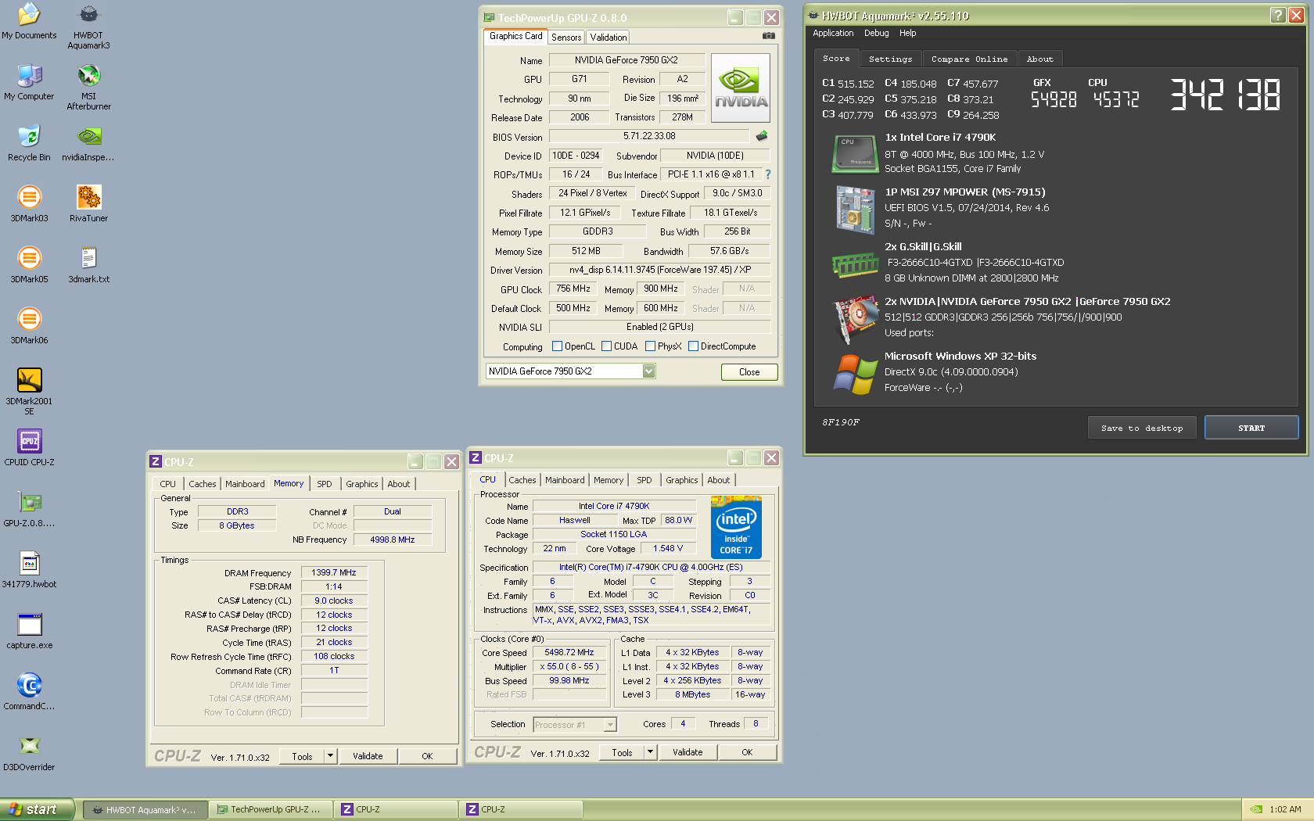Screen dimensions: 1314x821
Task: Expand GPU selection dropdown in GPU-Z
Action: pos(648,371)
